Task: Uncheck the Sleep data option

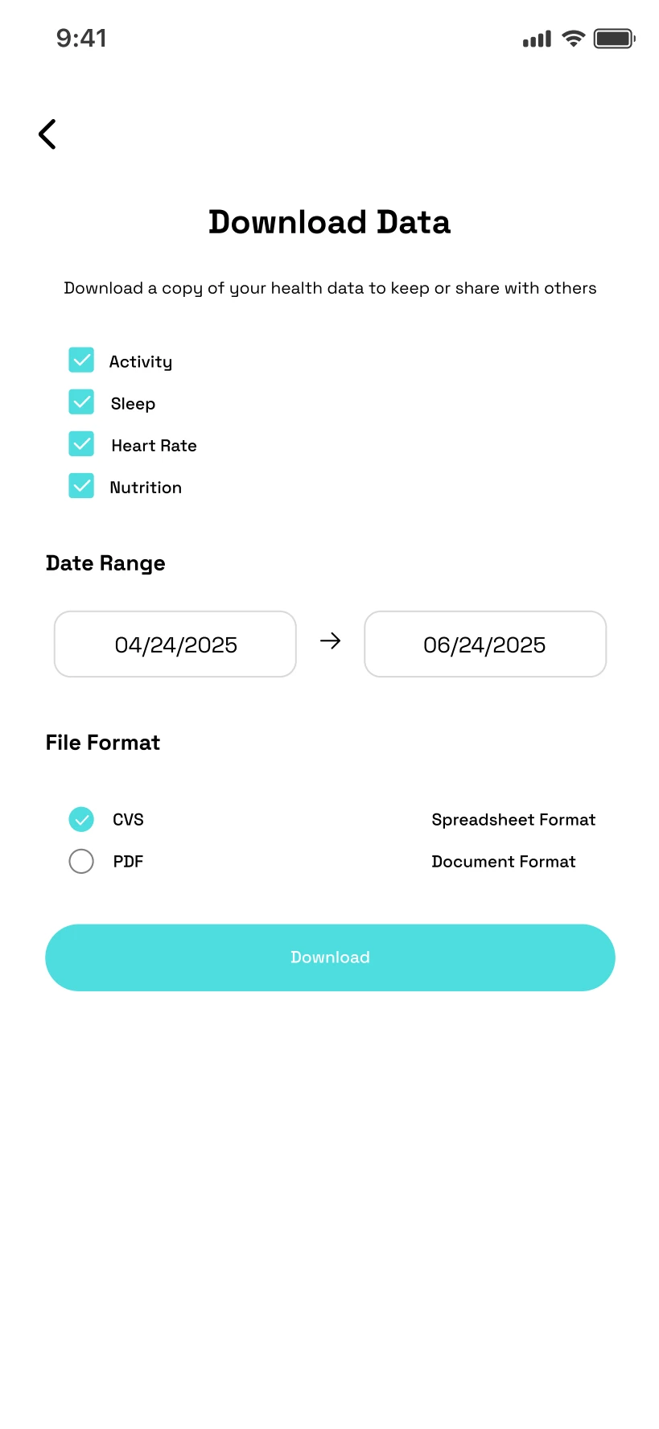Action: tap(81, 402)
